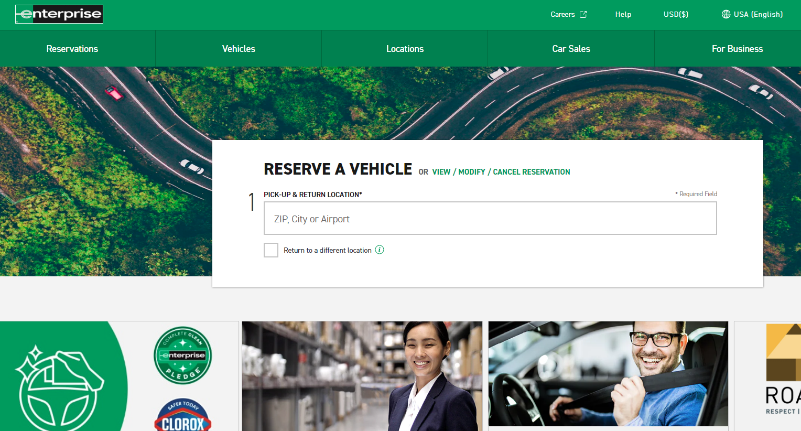
Task: Select Car Sales in navigation bar
Action: pyautogui.click(x=571, y=49)
